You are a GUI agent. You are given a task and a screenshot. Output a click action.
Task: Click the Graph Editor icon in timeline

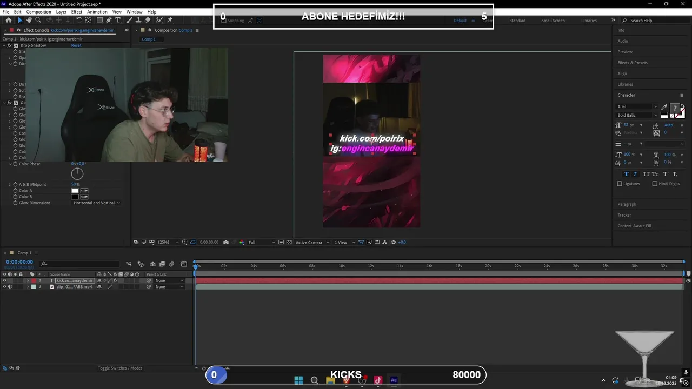(x=184, y=264)
